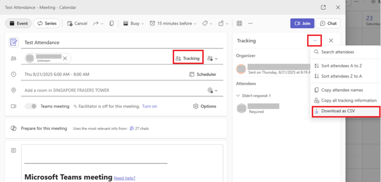
Task: Open the apps grid icon in toolbar
Action: pos(239,24)
